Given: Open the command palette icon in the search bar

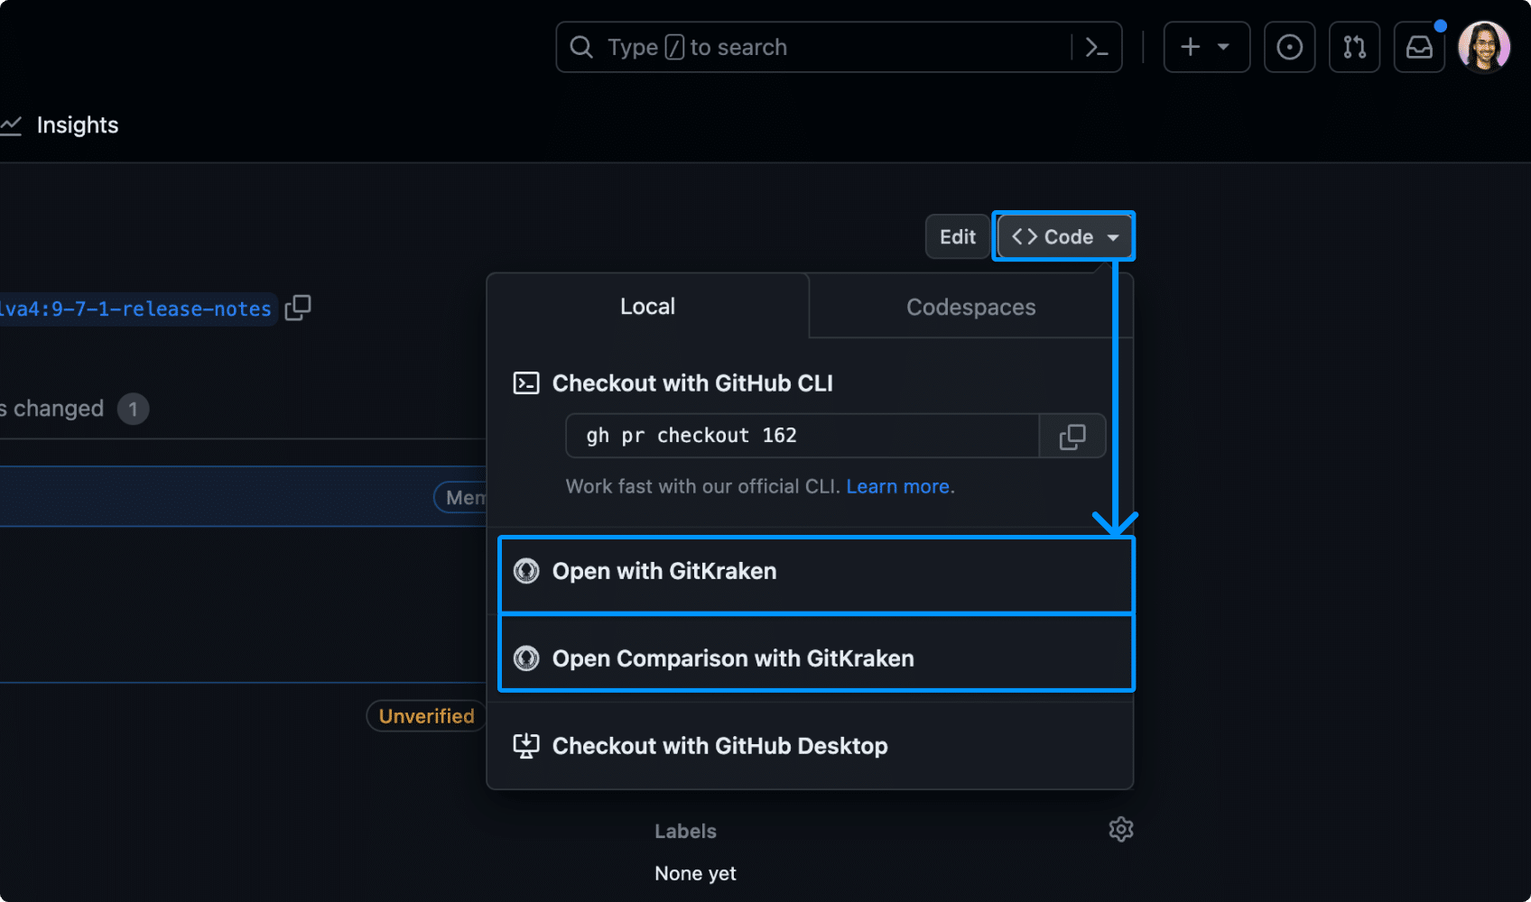Looking at the screenshot, I should (1098, 47).
